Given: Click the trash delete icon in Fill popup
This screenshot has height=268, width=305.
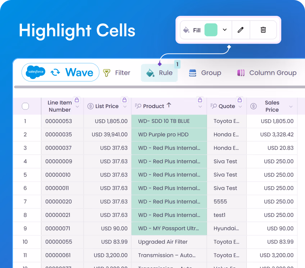Looking at the screenshot, I should coord(263,30).
